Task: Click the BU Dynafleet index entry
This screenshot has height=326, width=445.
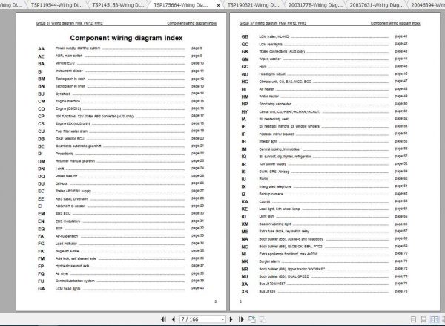Action: tap(120, 94)
